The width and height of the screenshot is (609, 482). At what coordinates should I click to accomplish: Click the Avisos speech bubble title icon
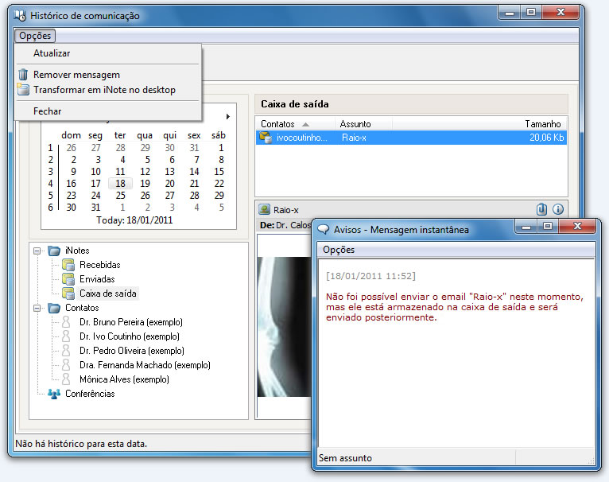tap(323, 229)
